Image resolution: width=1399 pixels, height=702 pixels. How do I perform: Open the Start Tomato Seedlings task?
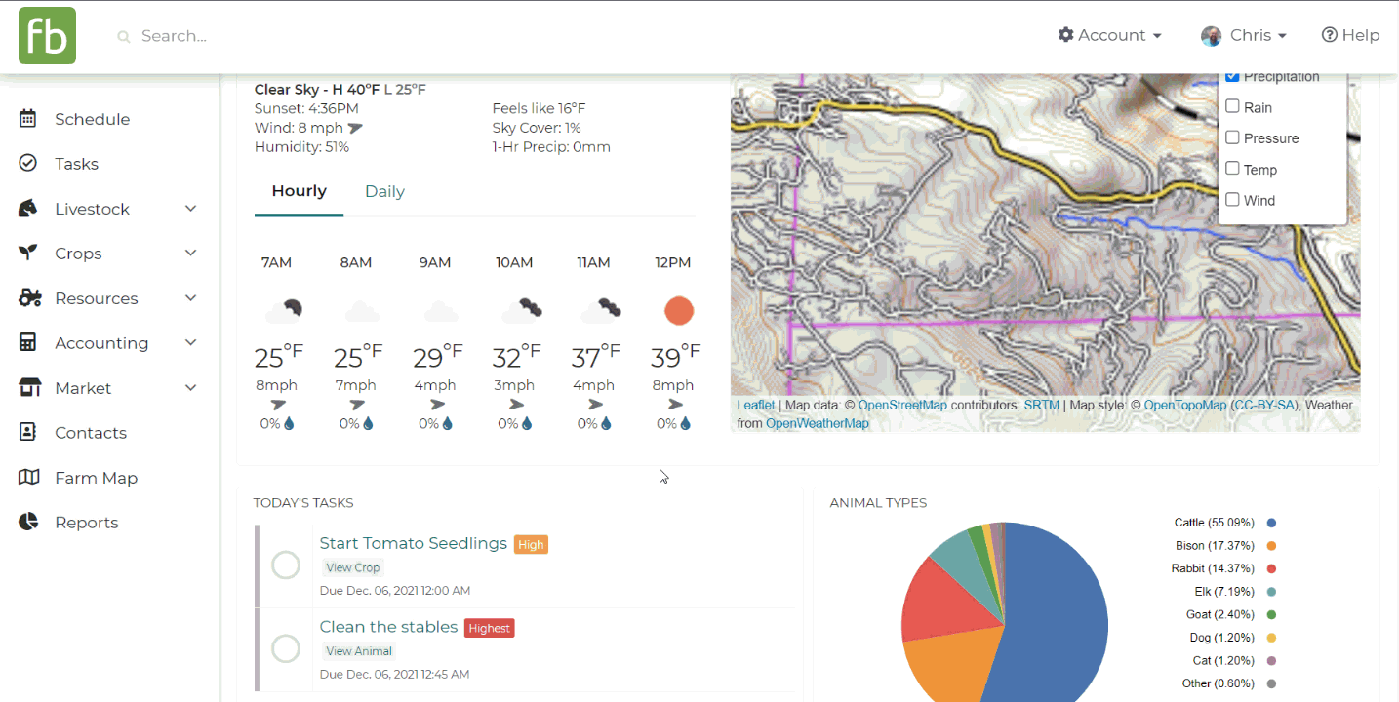[x=413, y=543]
